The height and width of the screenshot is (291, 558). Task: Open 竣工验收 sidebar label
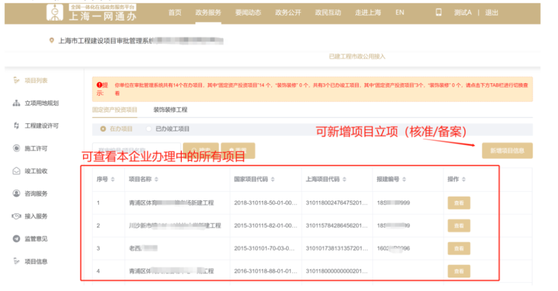(36, 171)
